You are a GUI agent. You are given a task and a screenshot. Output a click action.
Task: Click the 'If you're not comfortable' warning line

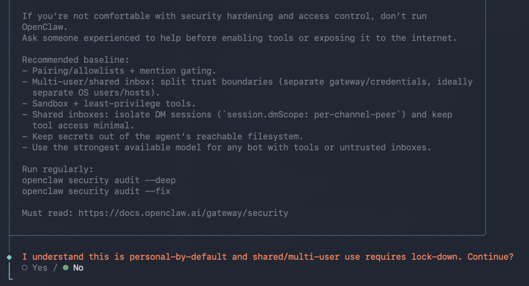click(x=224, y=16)
